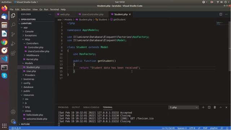This screenshot has height=130, width=231.
Task: Open the Activities overview
Action: coord(6,2)
